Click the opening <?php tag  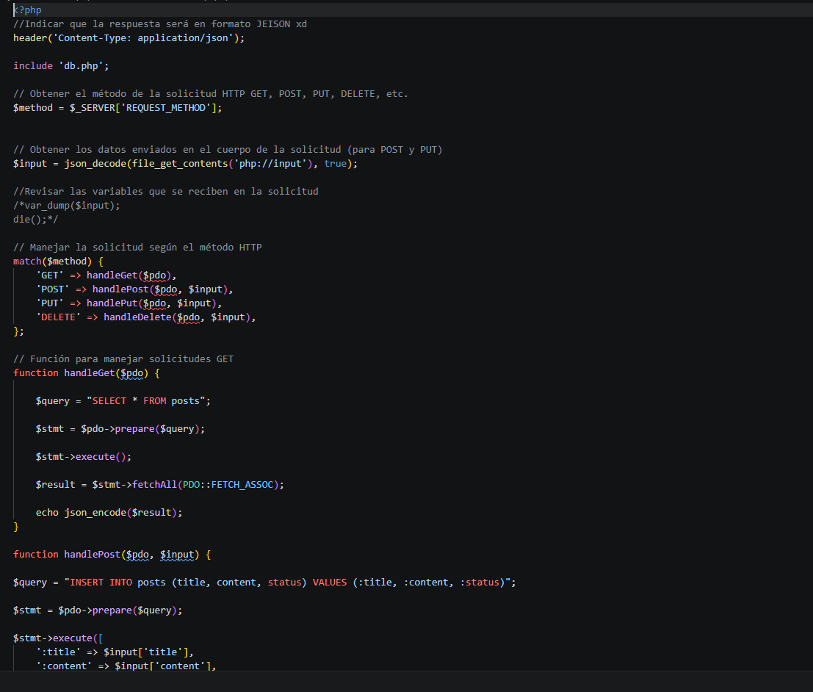coord(27,10)
